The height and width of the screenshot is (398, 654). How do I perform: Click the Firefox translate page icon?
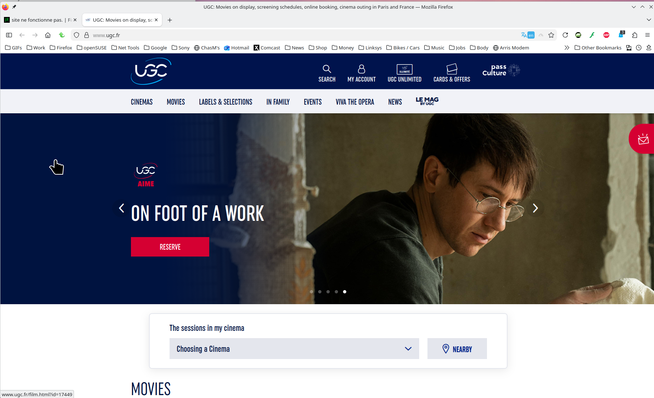click(x=527, y=35)
